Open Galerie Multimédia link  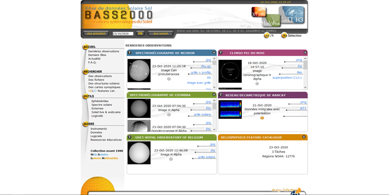coord(104,158)
